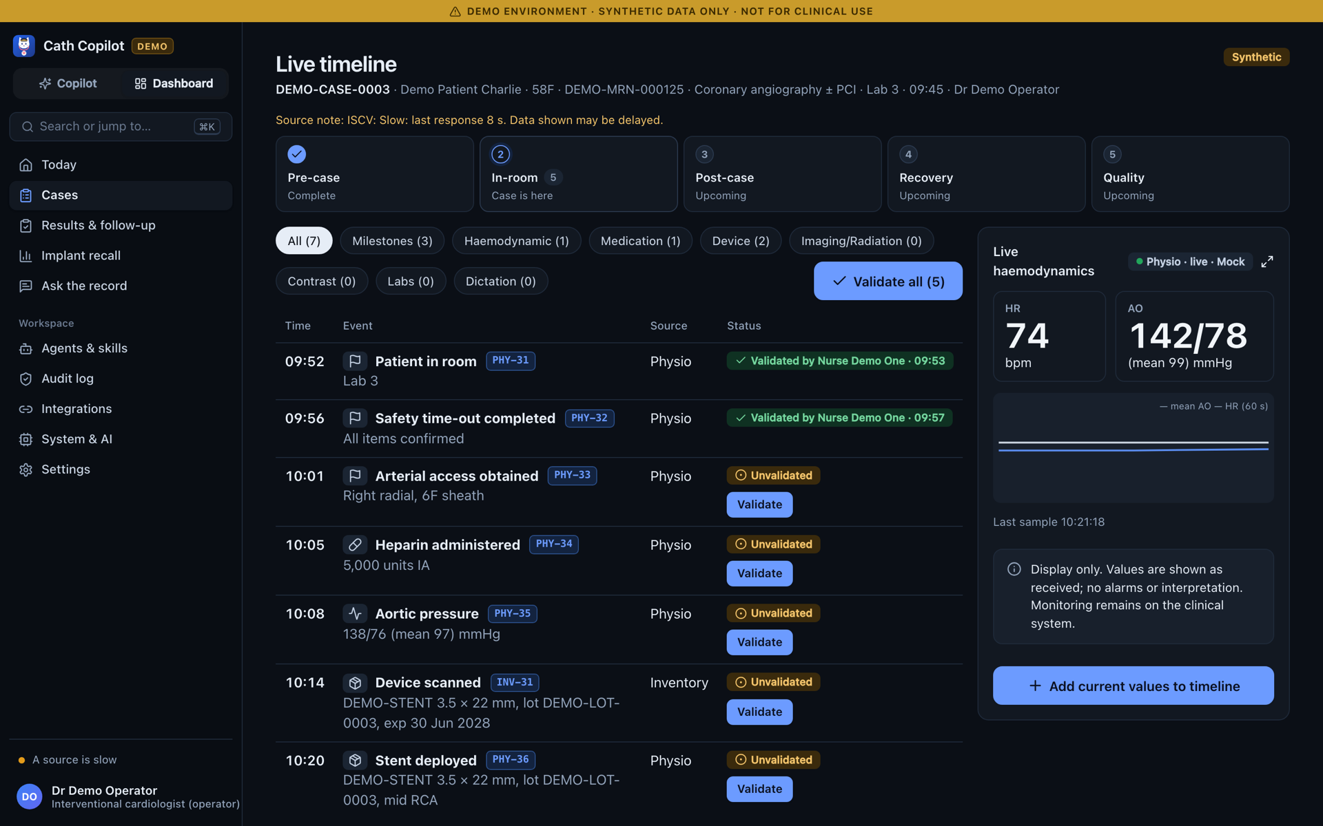Image resolution: width=1323 pixels, height=826 pixels.
Task: Click the info icon in display-only notice
Action: click(x=1014, y=569)
